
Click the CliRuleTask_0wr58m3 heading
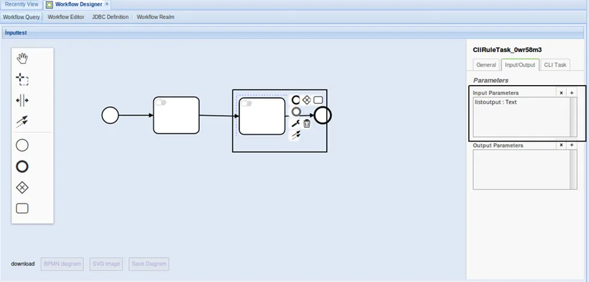click(x=507, y=50)
